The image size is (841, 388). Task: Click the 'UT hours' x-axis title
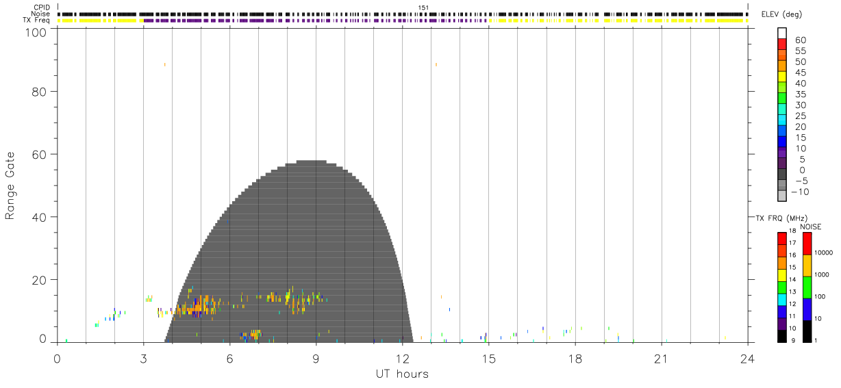[x=402, y=374]
